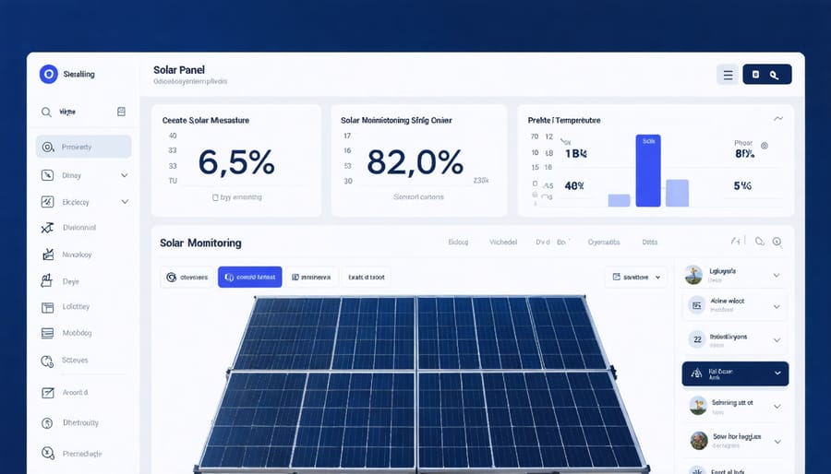Click the search magnifier in the dark header button
831x474 pixels.
click(x=775, y=75)
